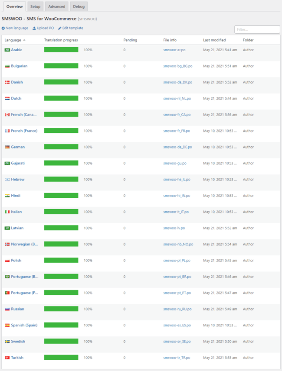Click the Dutch translation progress bar
Screen dimensions: 282x371
click(61, 99)
